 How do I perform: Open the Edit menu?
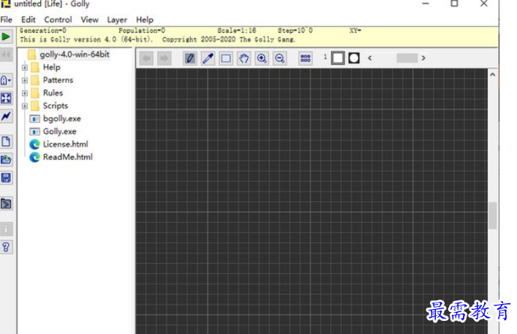click(29, 20)
